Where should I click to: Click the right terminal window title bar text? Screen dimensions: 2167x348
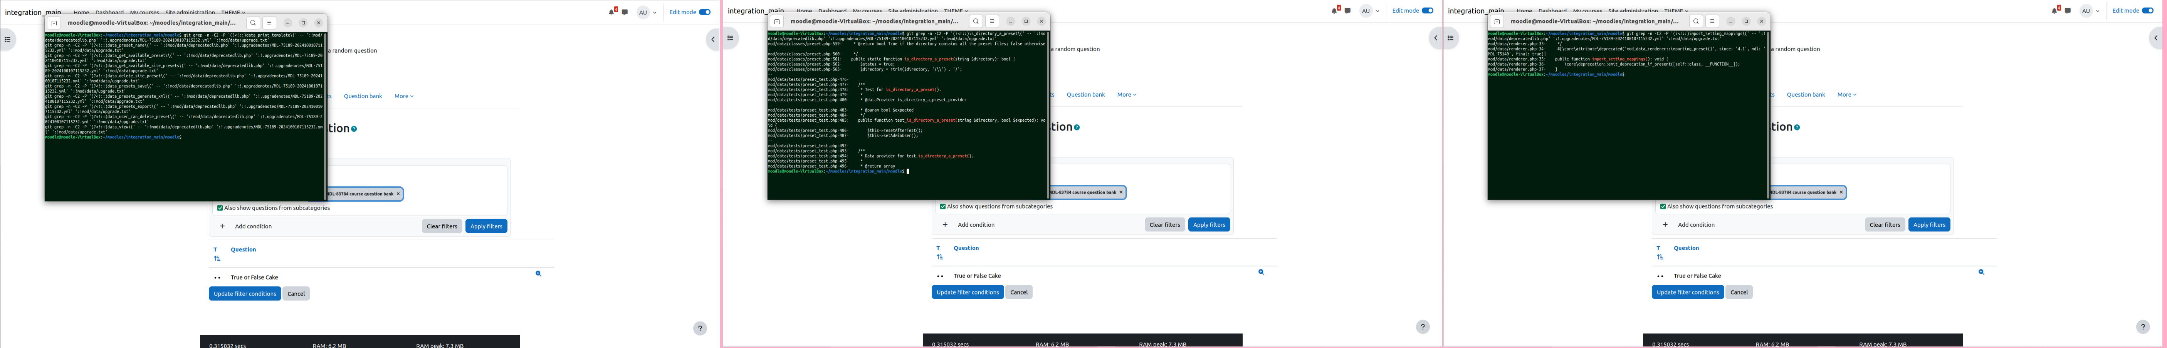pos(1595,21)
